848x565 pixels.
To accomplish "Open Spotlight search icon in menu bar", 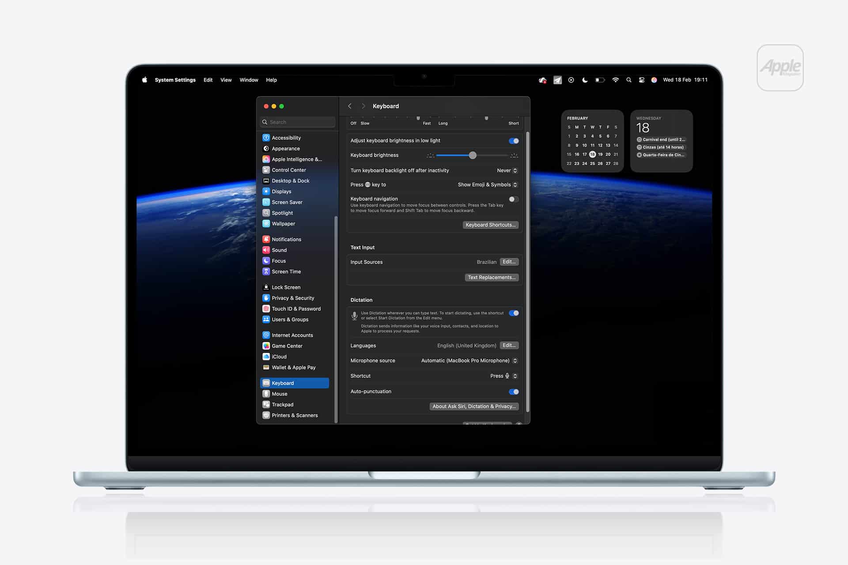I will (x=628, y=80).
